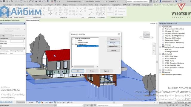Click the ViewCube in the 3D view
This screenshot has height=107, width=191.
point(146,35)
